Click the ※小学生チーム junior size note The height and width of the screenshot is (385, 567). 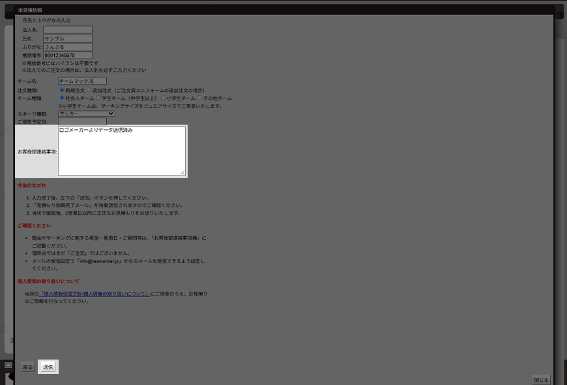[140, 106]
